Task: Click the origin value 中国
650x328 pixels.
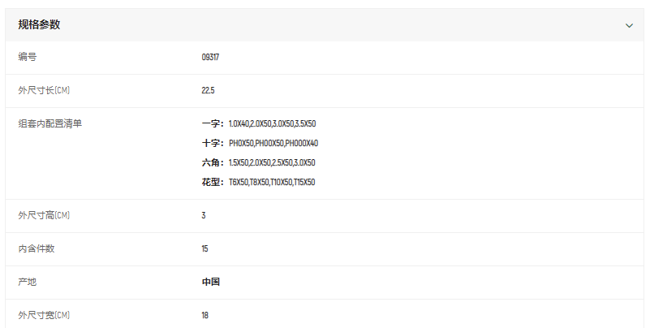Action: (x=211, y=282)
